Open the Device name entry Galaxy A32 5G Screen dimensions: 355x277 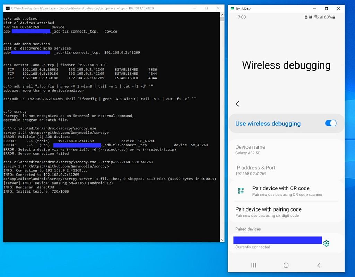pos(286,150)
